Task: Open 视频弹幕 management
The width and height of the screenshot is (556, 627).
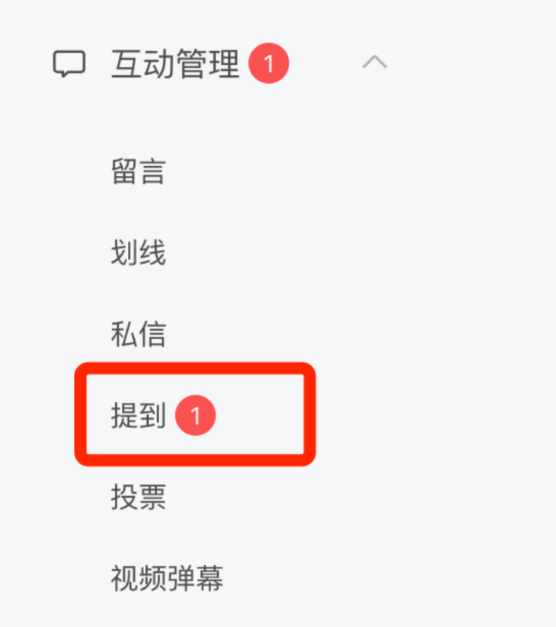Action: tap(167, 578)
